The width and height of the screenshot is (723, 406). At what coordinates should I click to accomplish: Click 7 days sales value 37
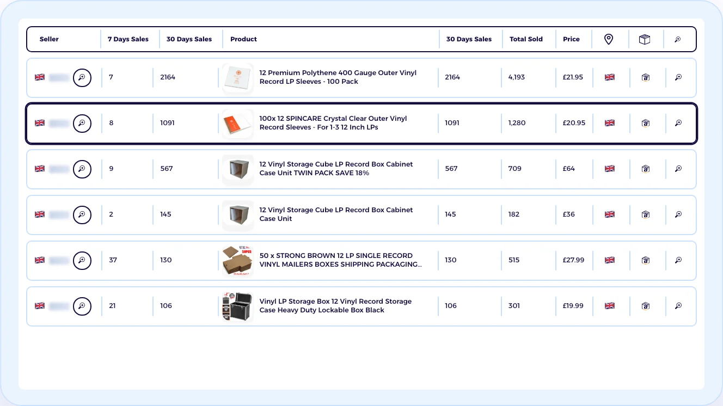tap(113, 260)
